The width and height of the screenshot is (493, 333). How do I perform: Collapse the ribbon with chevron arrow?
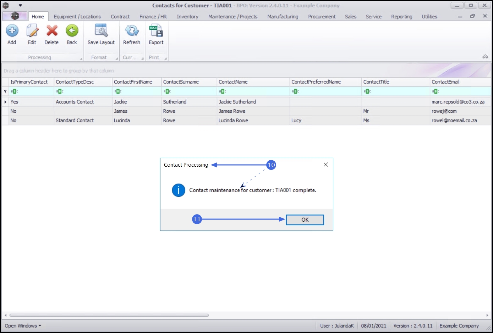[x=485, y=57]
